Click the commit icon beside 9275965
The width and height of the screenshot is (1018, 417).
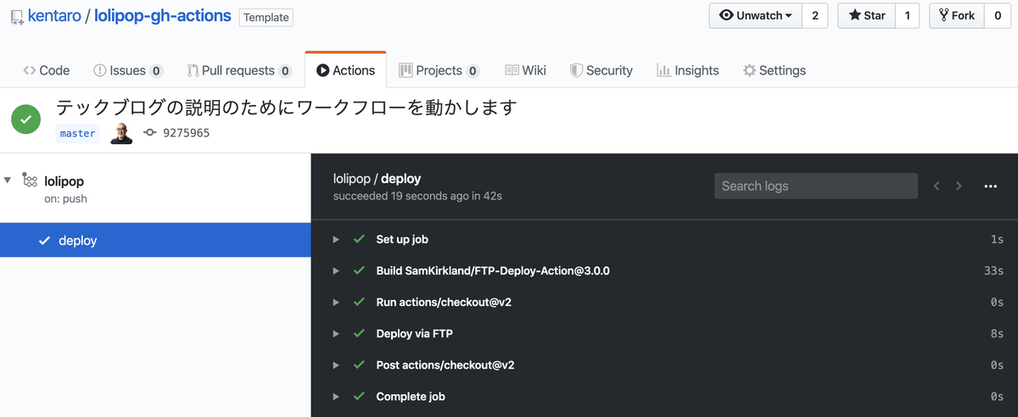[x=149, y=133]
